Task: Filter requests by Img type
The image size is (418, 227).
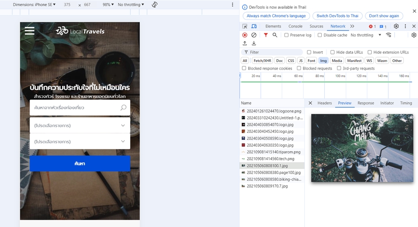Action: [324, 61]
